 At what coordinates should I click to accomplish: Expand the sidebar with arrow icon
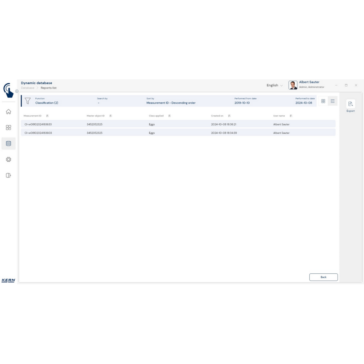point(17,91)
